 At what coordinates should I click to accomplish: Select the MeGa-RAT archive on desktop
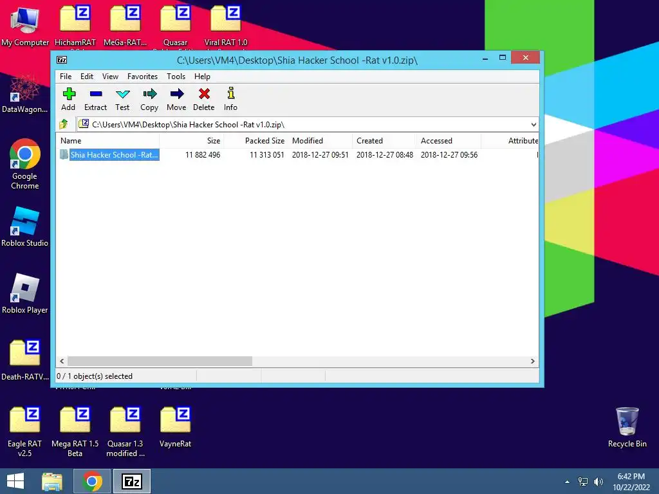tap(125, 26)
